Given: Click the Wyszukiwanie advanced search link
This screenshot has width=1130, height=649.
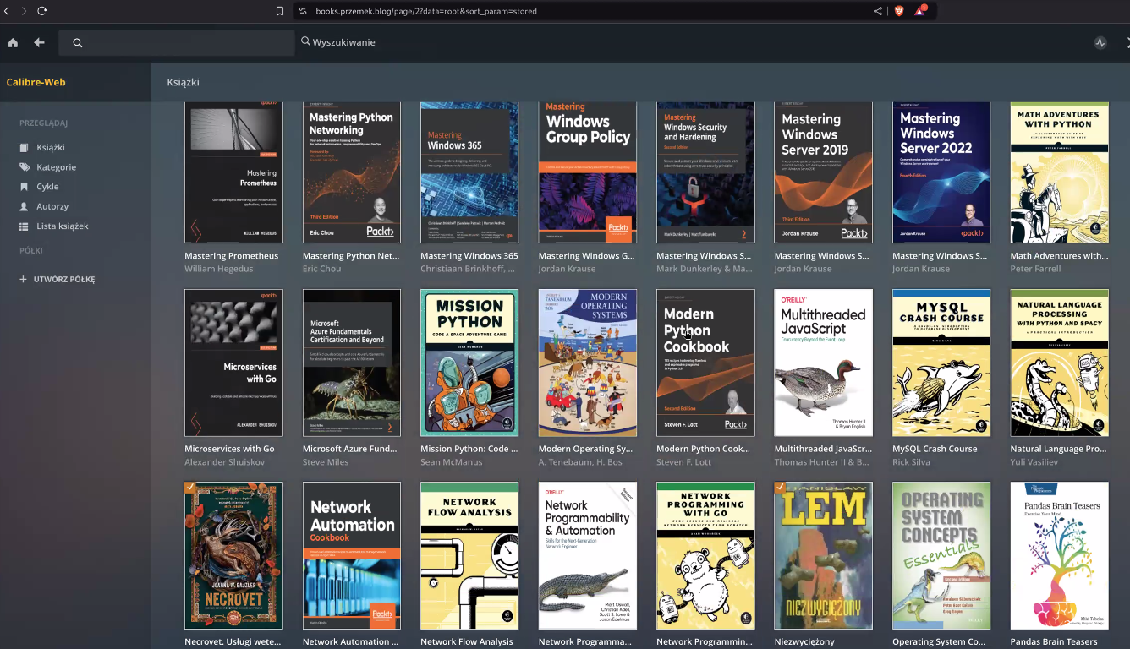Looking at the screenshot, I should 338,42.
